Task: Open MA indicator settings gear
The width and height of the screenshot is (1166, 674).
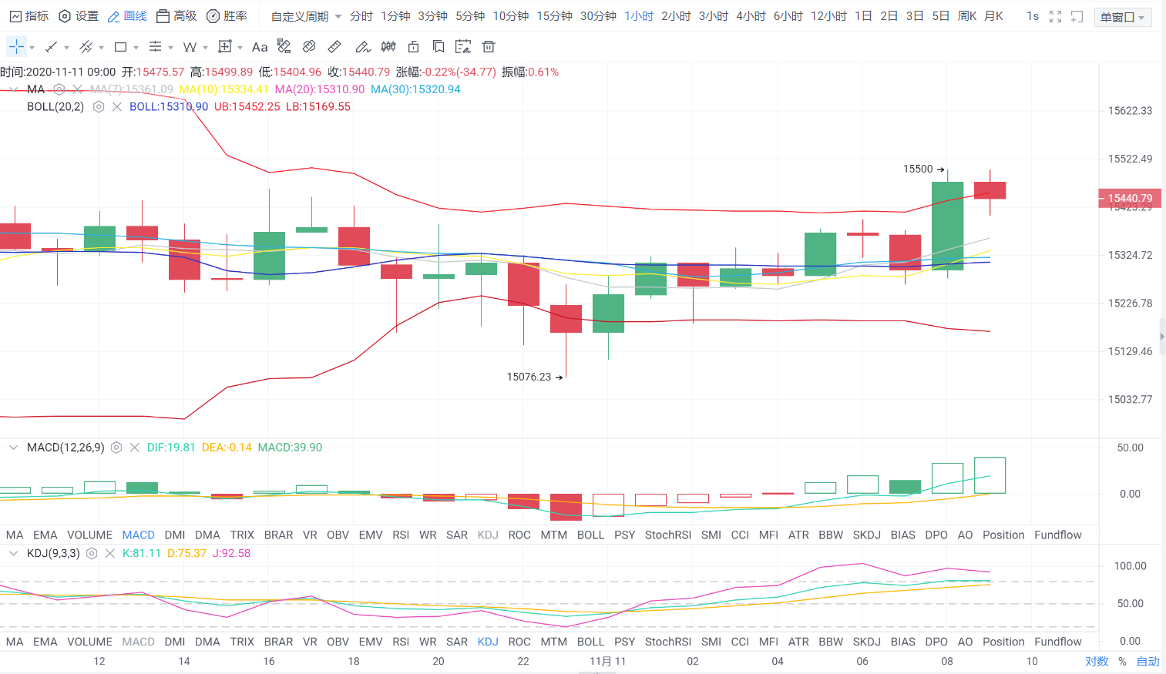Action: (x=59, y=89)
